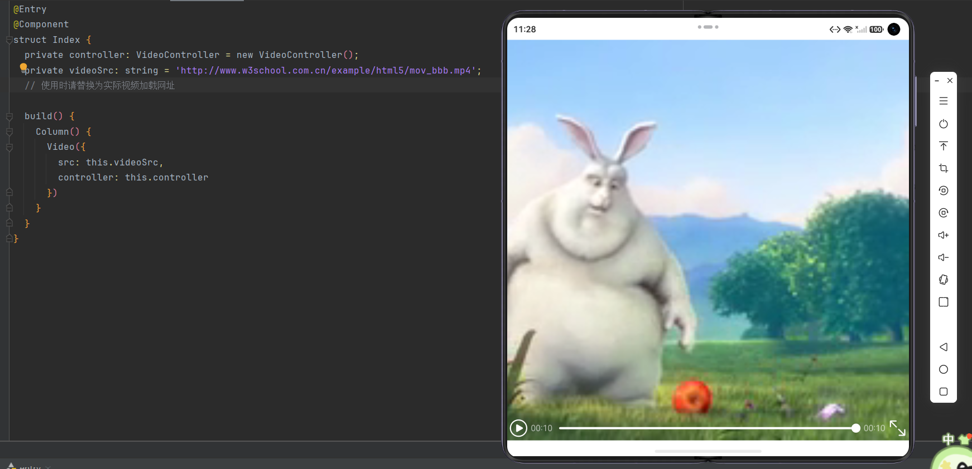The height and width of the screenshot is (469, 972).
Task: Click fold-end marker beside build closing brace
Action: (x=9, y=223)
